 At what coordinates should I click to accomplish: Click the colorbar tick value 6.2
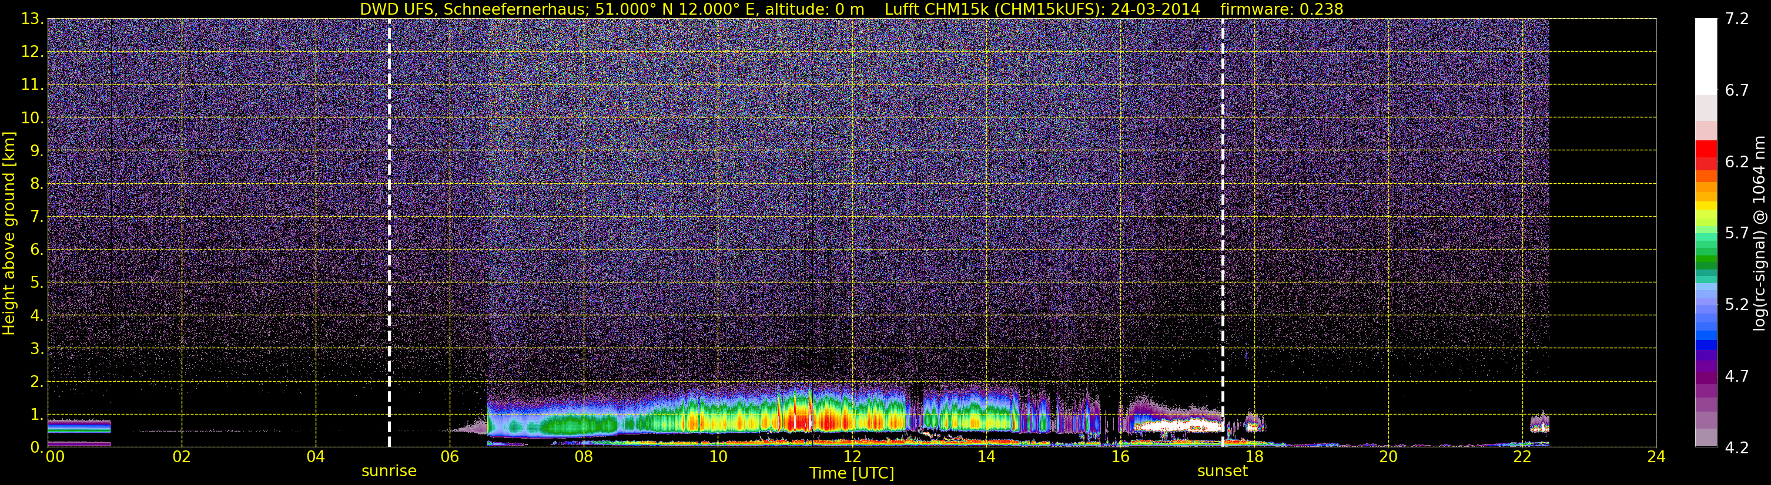pos(1737,161)
